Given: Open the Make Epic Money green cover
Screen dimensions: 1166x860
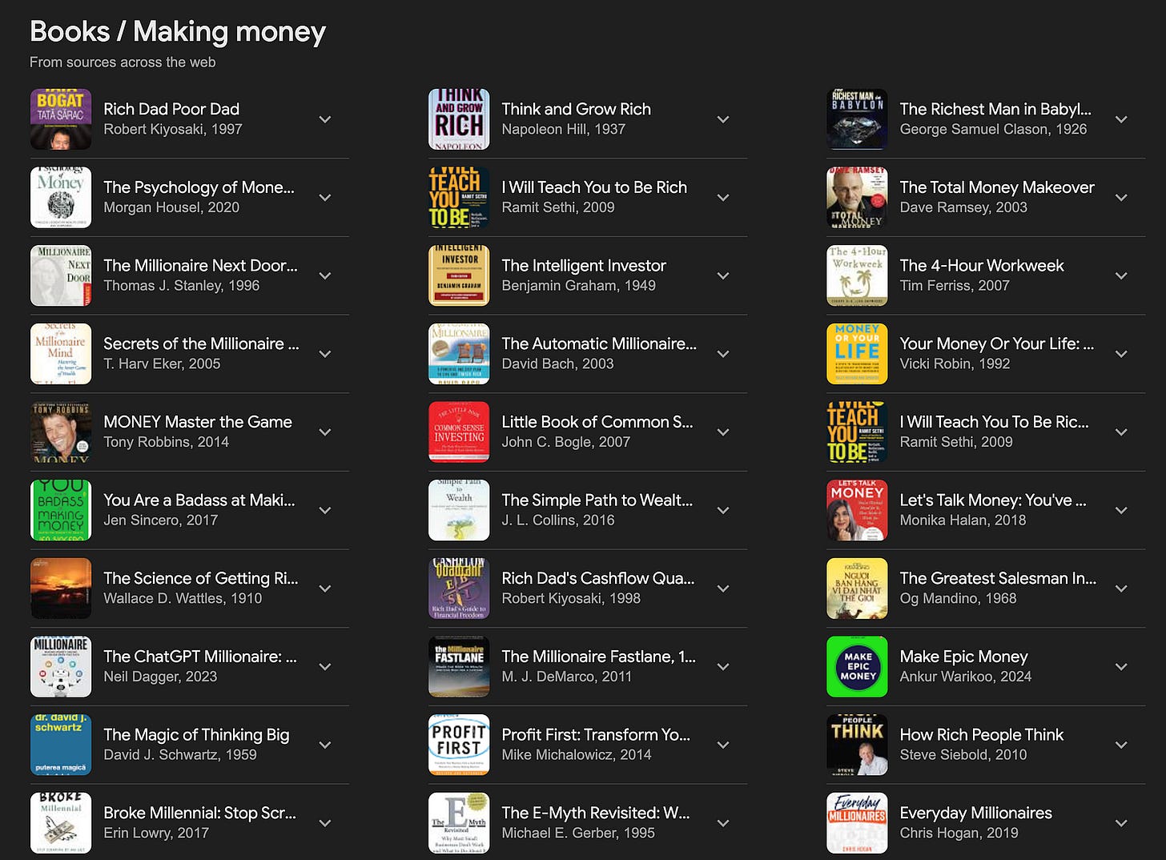Looking at the screenshot, I should pos(857,666).
